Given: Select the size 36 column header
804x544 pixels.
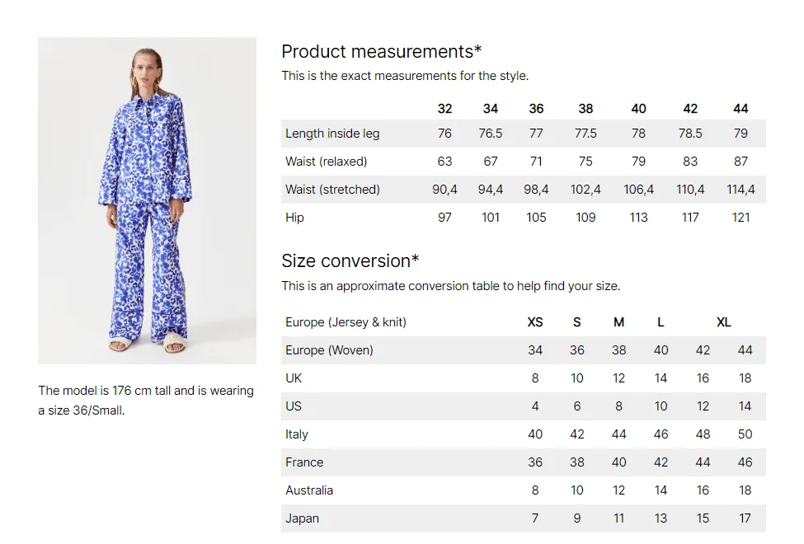Looking at the screenshot, I should [536, 109].
